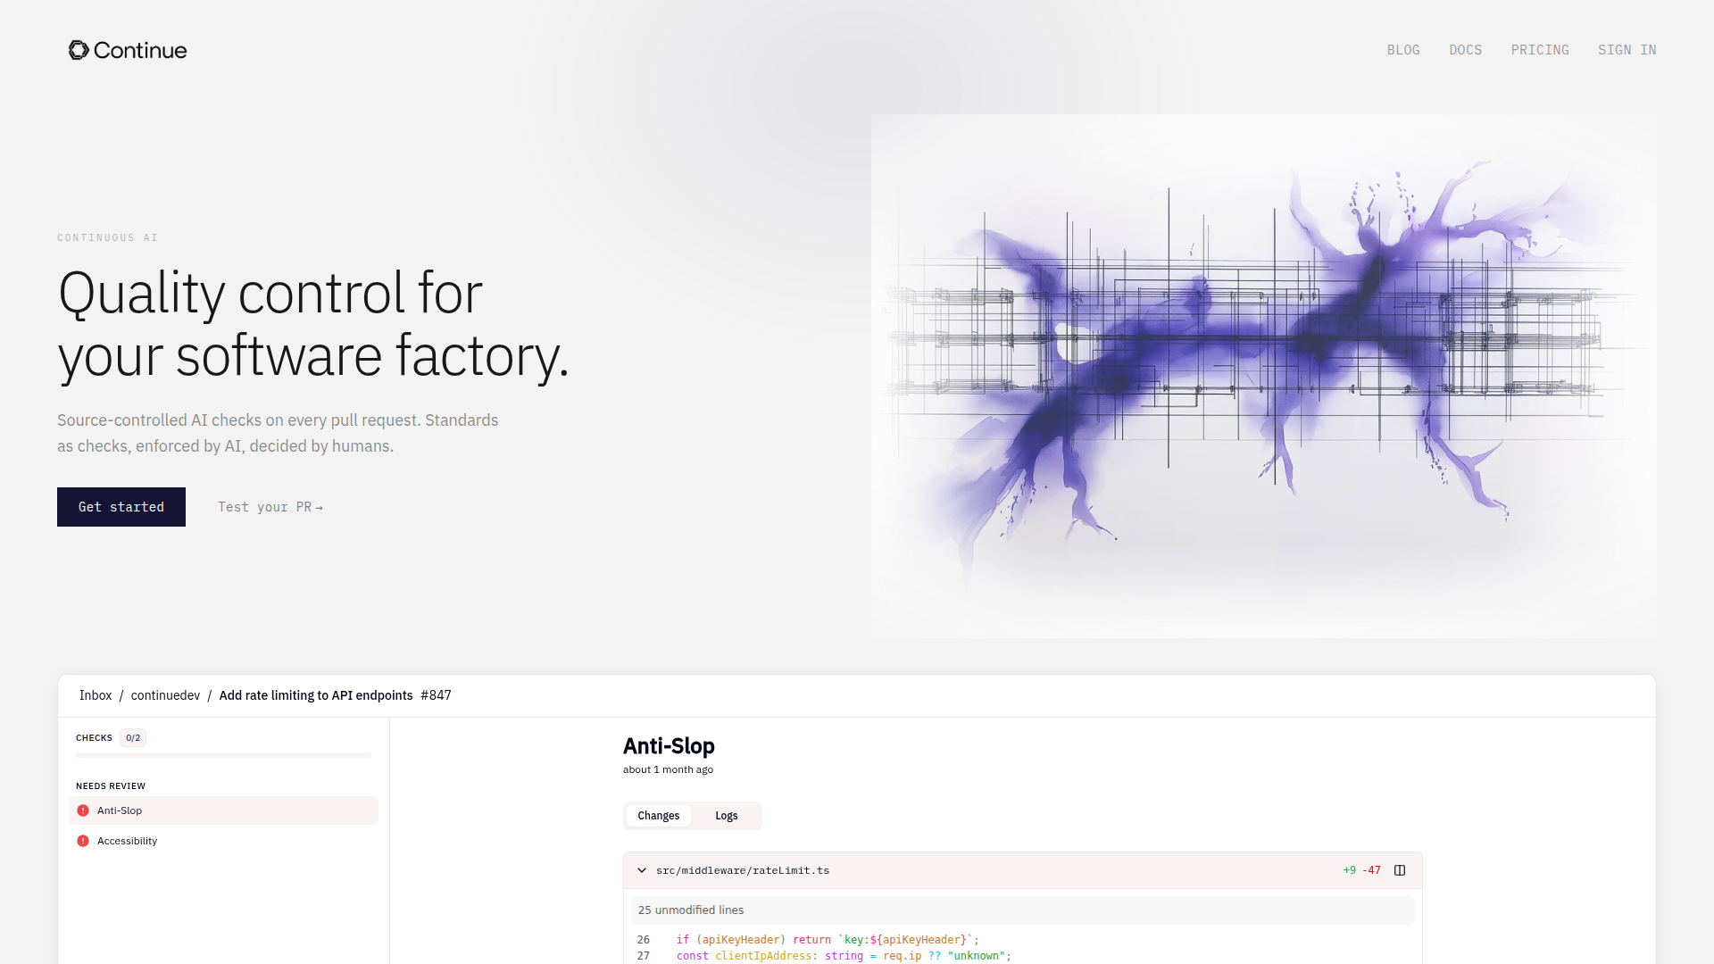The width and height of the screenshot is (1714, 964).
Task: Go to the Pricing page
Action: coord(1539,50)
